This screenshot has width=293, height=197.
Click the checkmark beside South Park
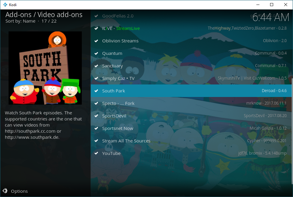(96, 91)
